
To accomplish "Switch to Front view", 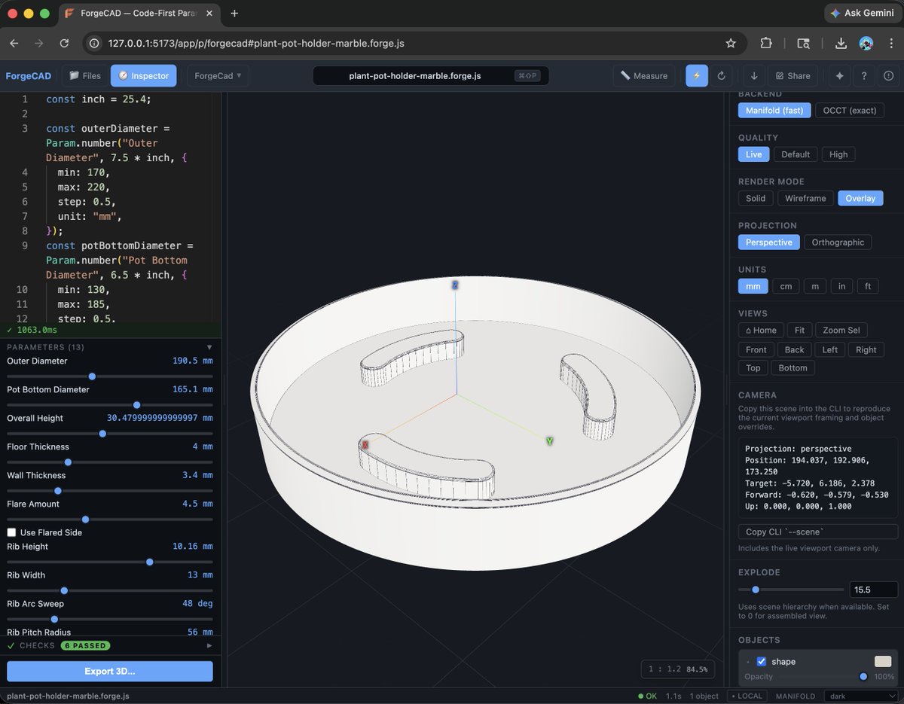I will tap(756, 349).
